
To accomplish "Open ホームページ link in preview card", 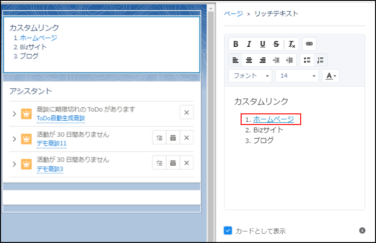I will coord(38,38).
